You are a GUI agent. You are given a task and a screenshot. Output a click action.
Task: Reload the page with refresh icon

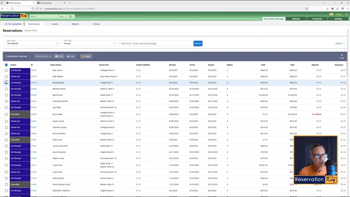(x=12, y=9)
